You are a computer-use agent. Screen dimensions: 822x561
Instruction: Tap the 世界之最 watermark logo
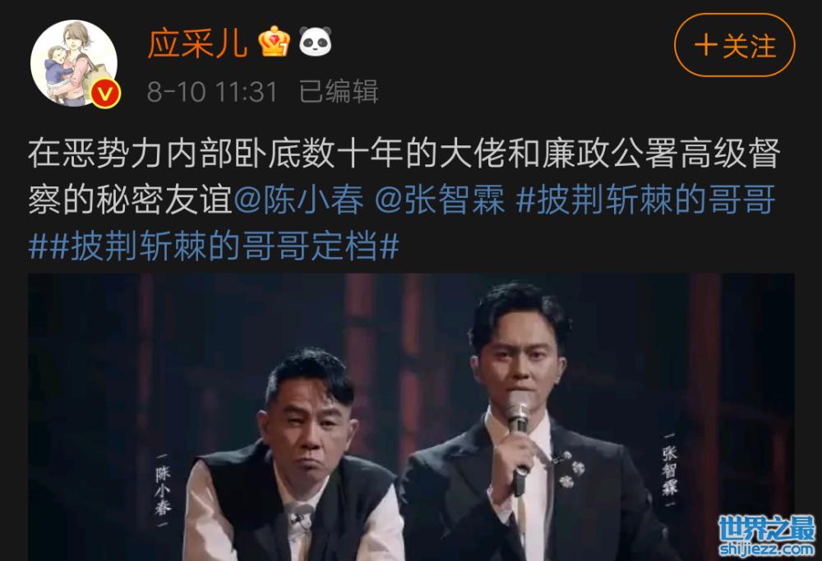(767, 528)
